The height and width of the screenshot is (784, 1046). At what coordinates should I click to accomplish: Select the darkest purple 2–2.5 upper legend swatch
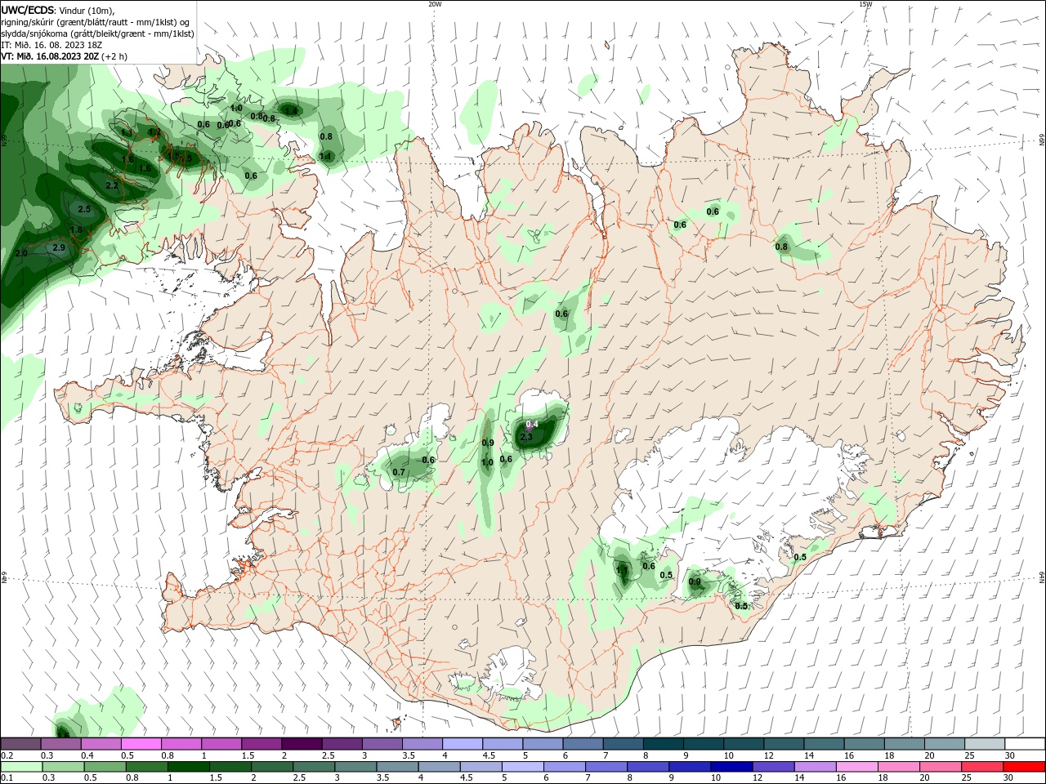302,744
